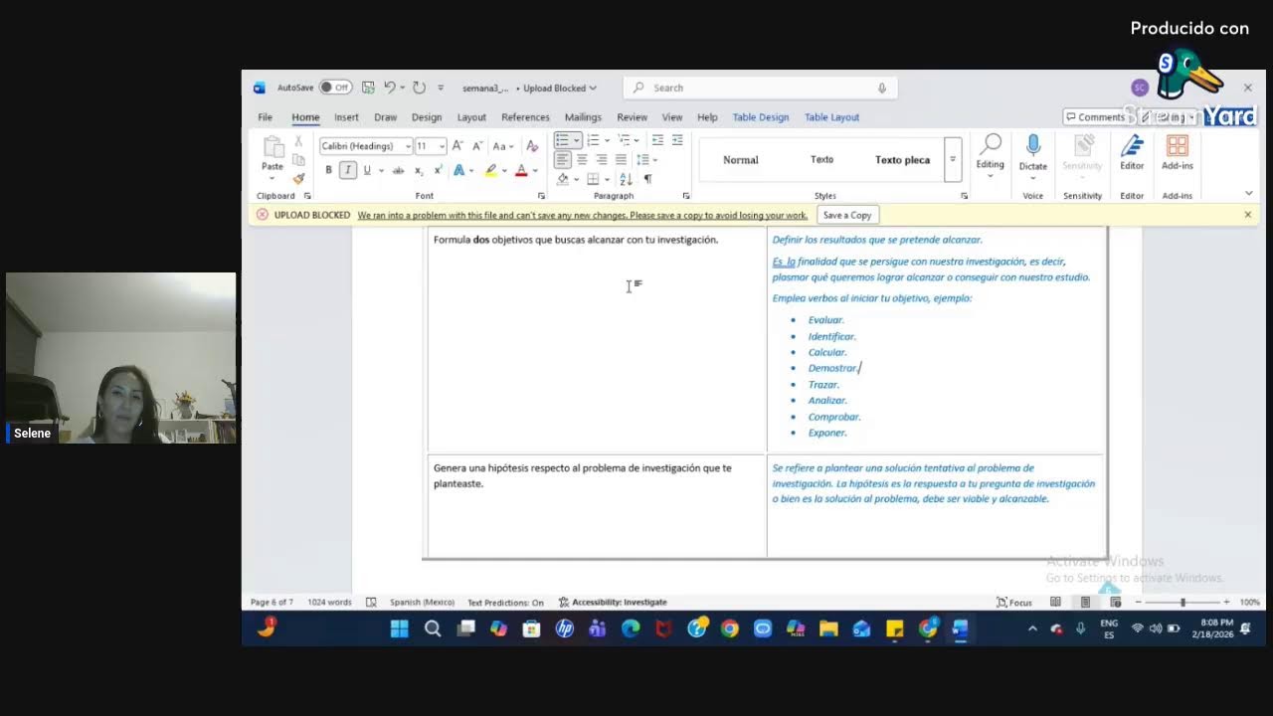Toggle Superscript formatting

coord(438,170)
